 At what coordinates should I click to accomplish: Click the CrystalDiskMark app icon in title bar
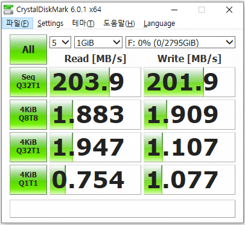coord(8,10)
